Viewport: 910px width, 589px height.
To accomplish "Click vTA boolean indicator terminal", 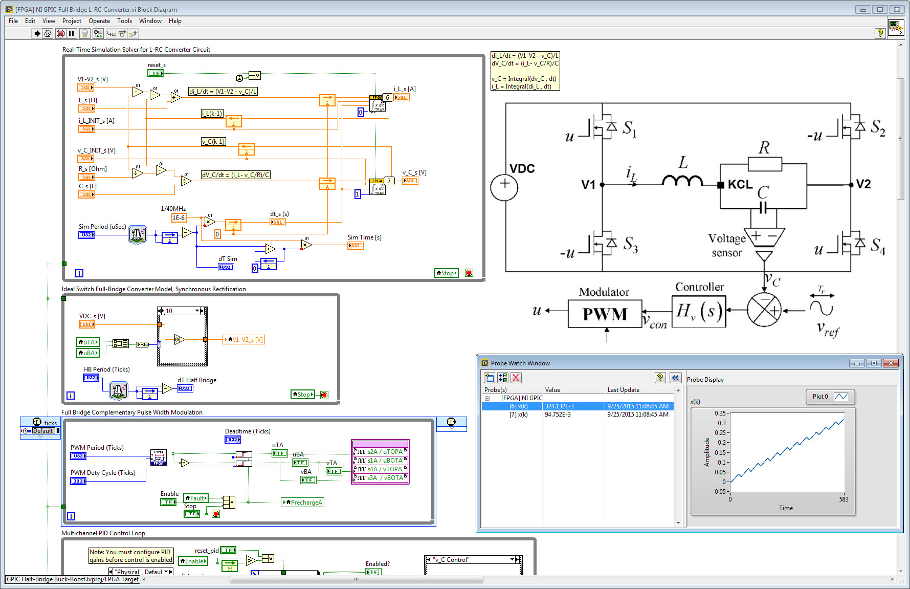I will tap(334, 471).
